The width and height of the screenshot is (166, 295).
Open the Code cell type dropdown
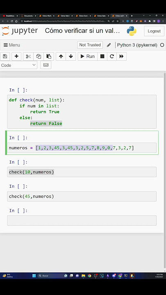(18, 65)
